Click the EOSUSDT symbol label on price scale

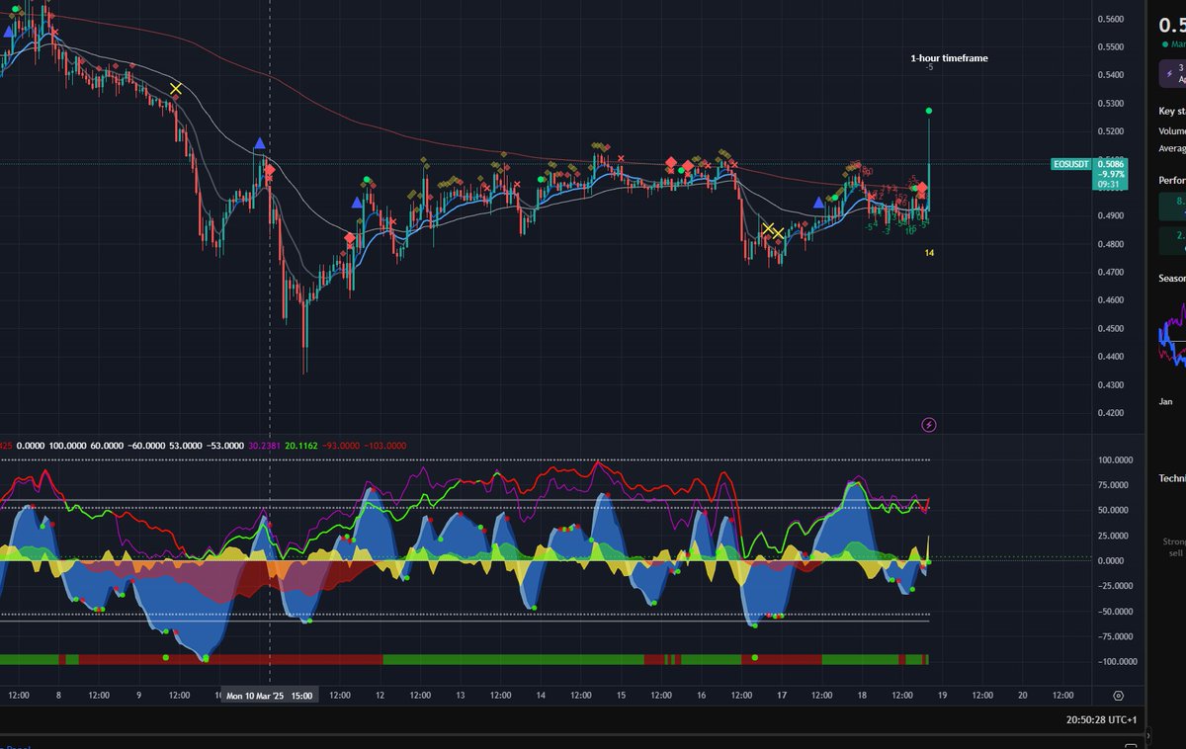coord(1071,164)
